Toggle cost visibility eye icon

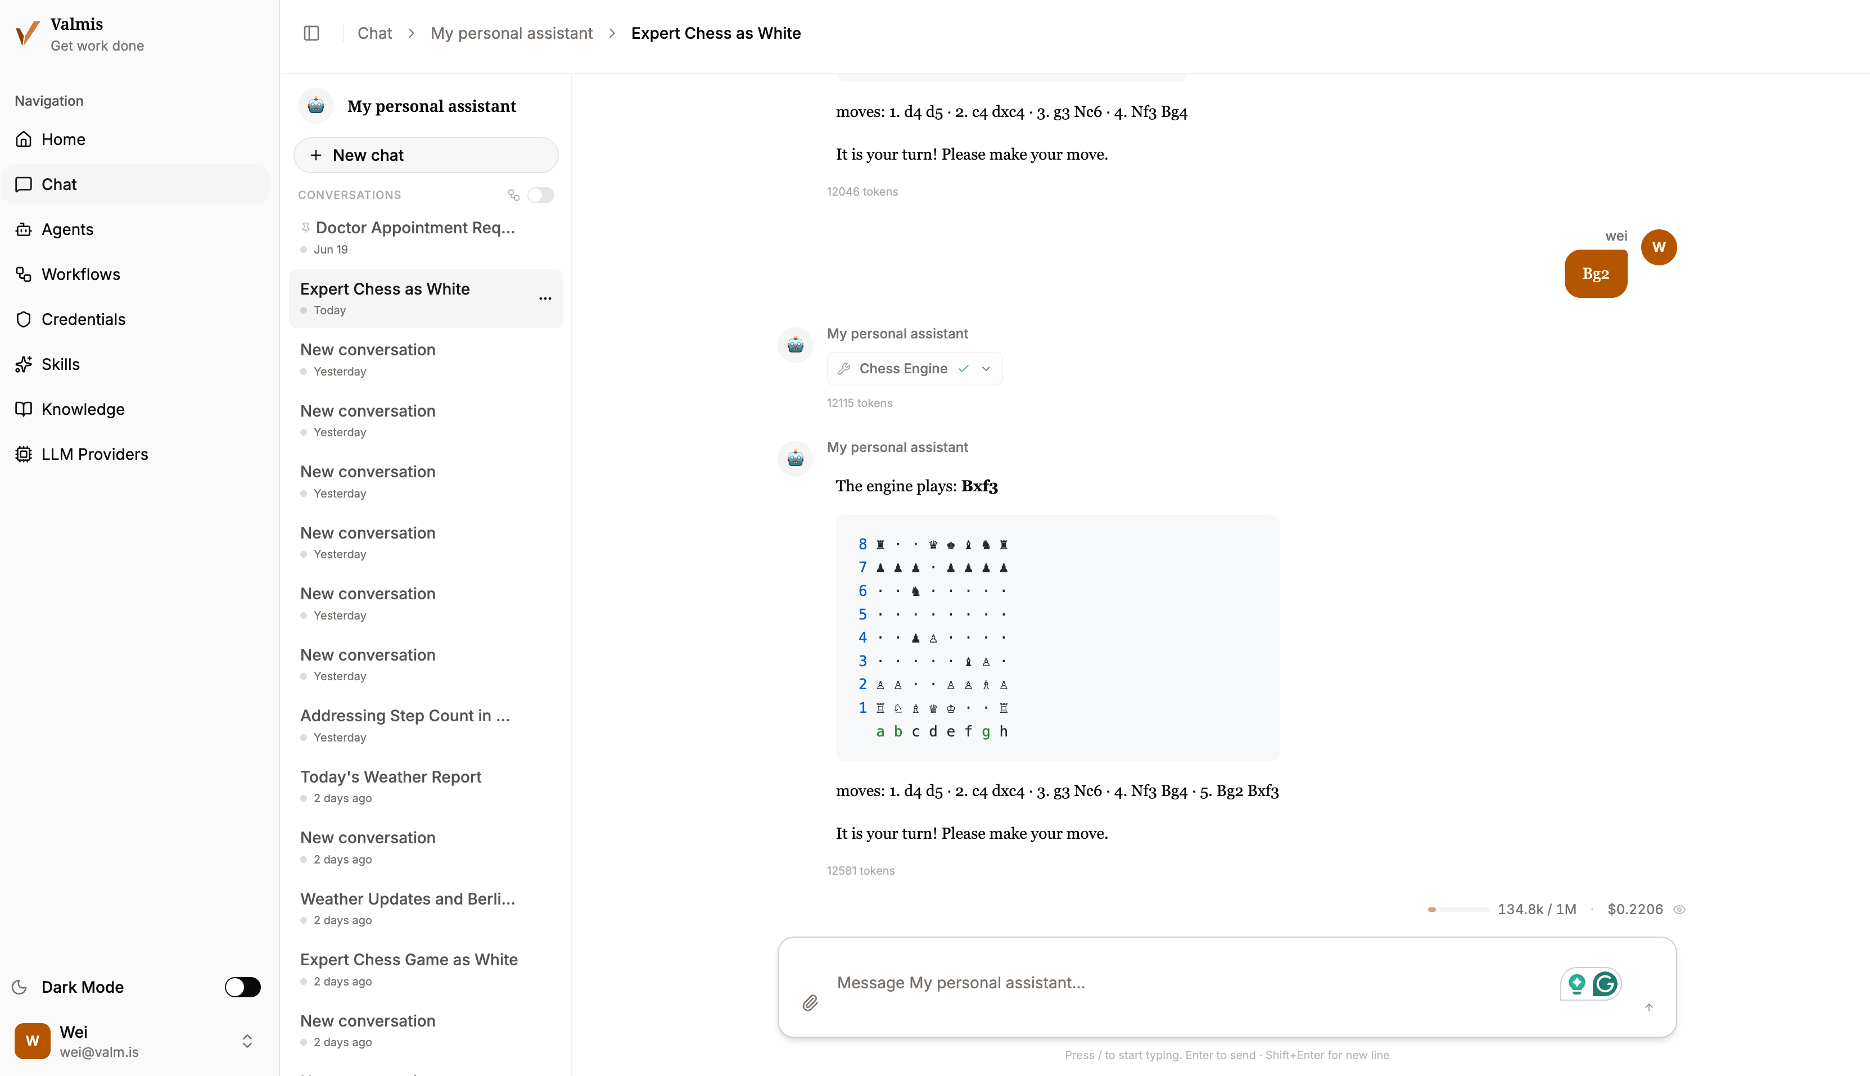[1679, 910]
